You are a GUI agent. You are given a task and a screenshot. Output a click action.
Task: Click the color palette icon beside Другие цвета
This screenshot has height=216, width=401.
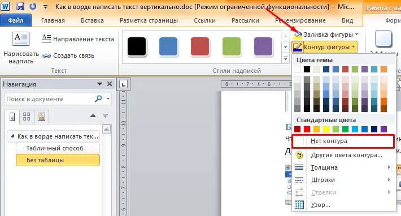coord(299,155)
